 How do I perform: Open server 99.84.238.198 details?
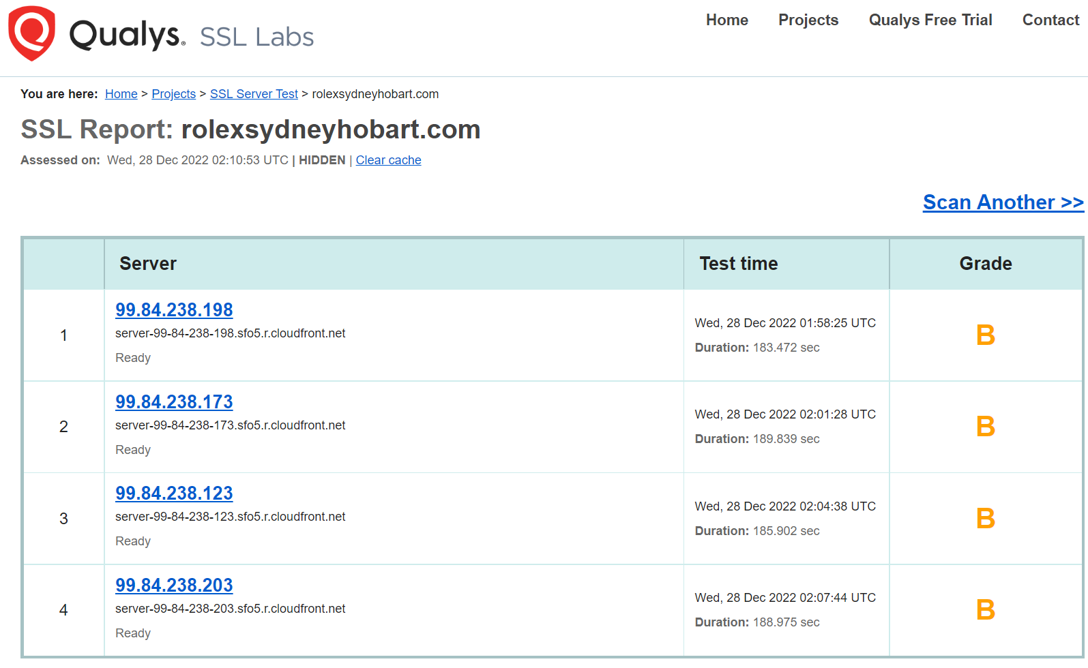174,310
